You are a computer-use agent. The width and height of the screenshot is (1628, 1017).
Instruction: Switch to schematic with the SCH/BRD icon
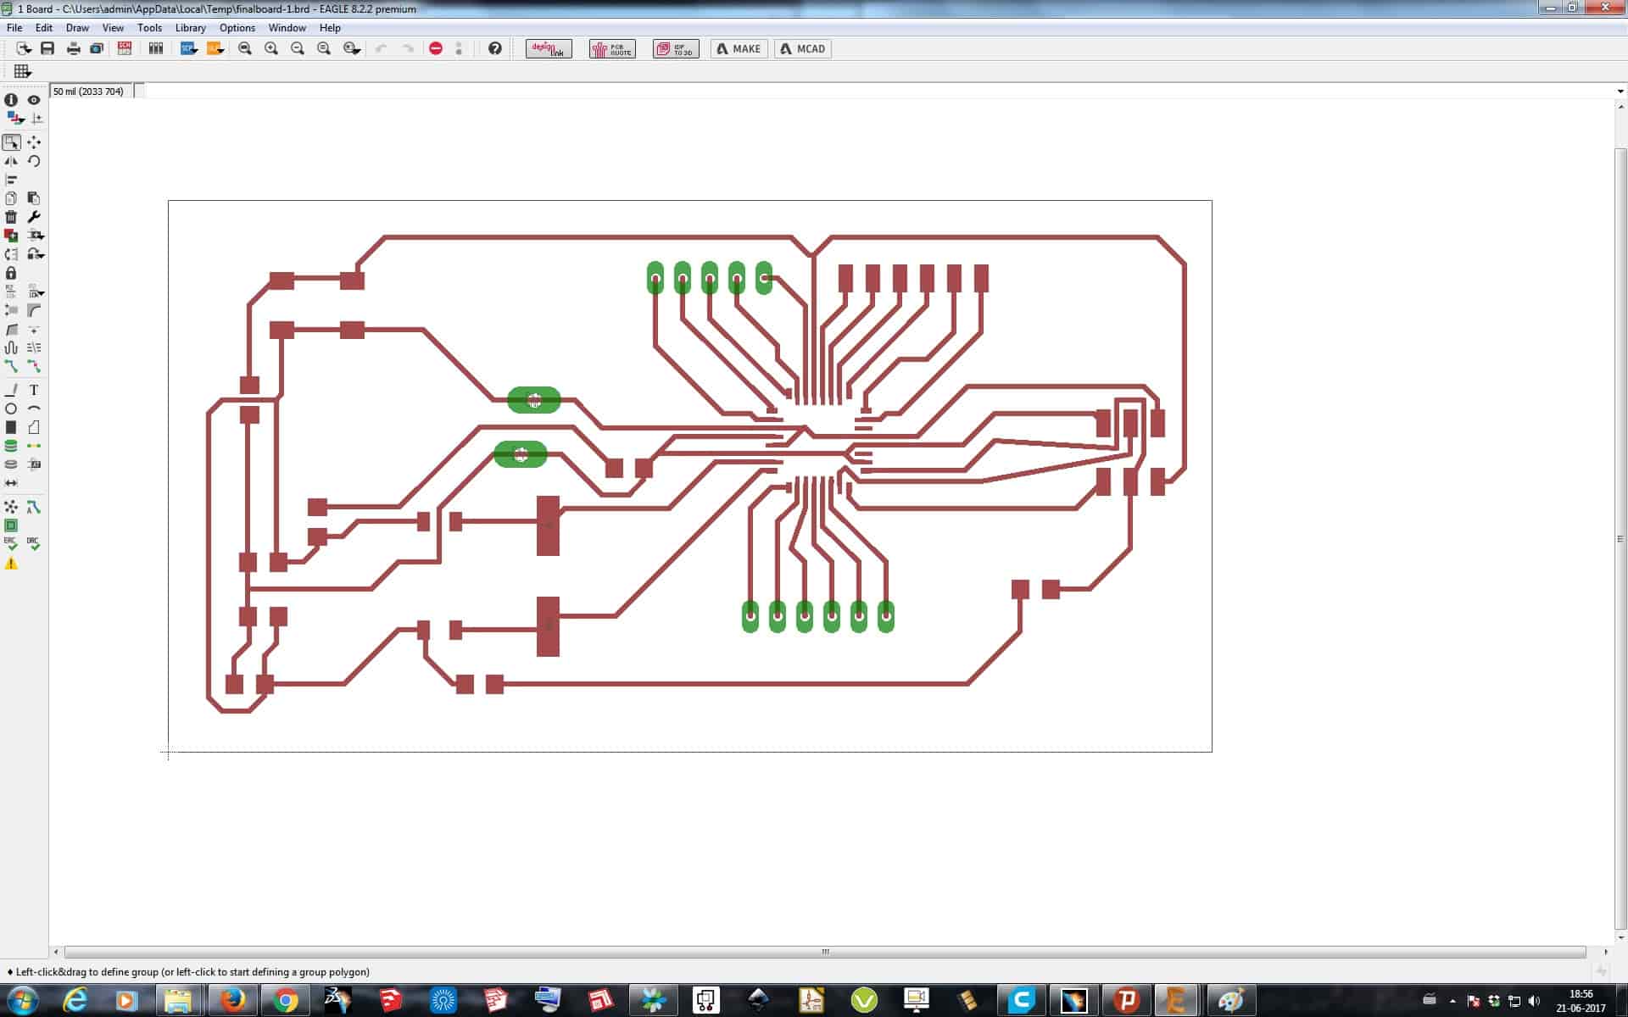tap(125, 48)
